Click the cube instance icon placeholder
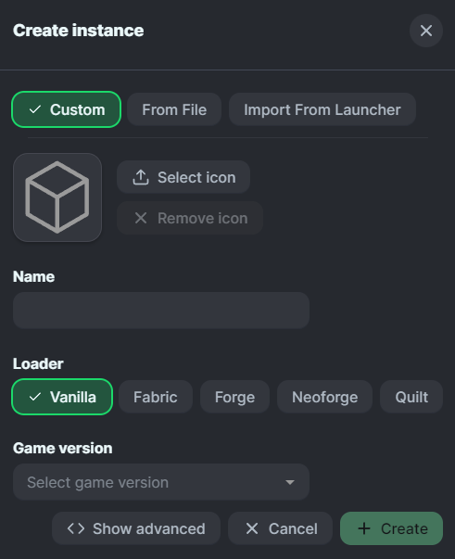 57,197
